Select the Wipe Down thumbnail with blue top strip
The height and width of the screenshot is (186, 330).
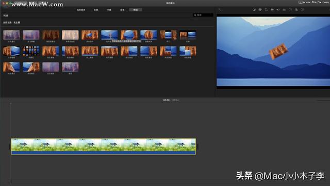(109, 51)
